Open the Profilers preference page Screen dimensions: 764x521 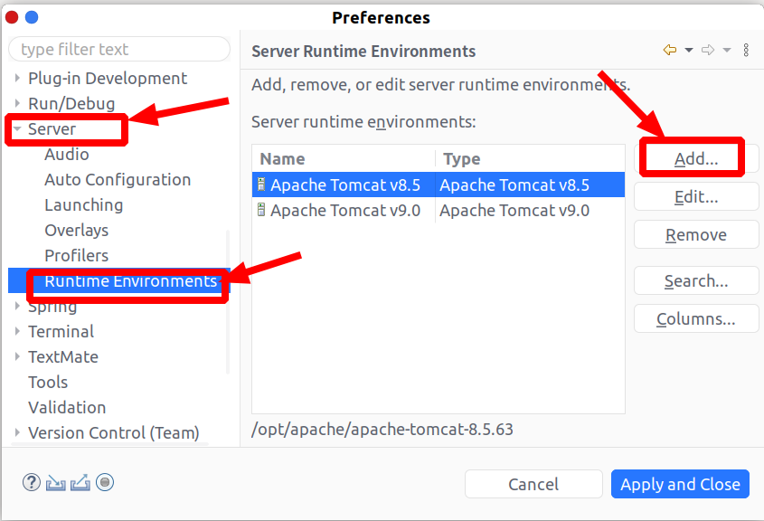coord(76,256)
